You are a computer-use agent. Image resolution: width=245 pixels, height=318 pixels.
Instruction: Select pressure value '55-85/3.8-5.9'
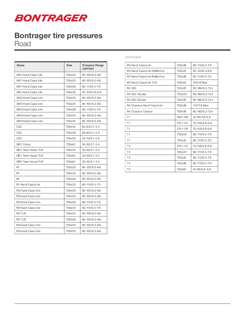pyautogui.click(x=202, y=169)
